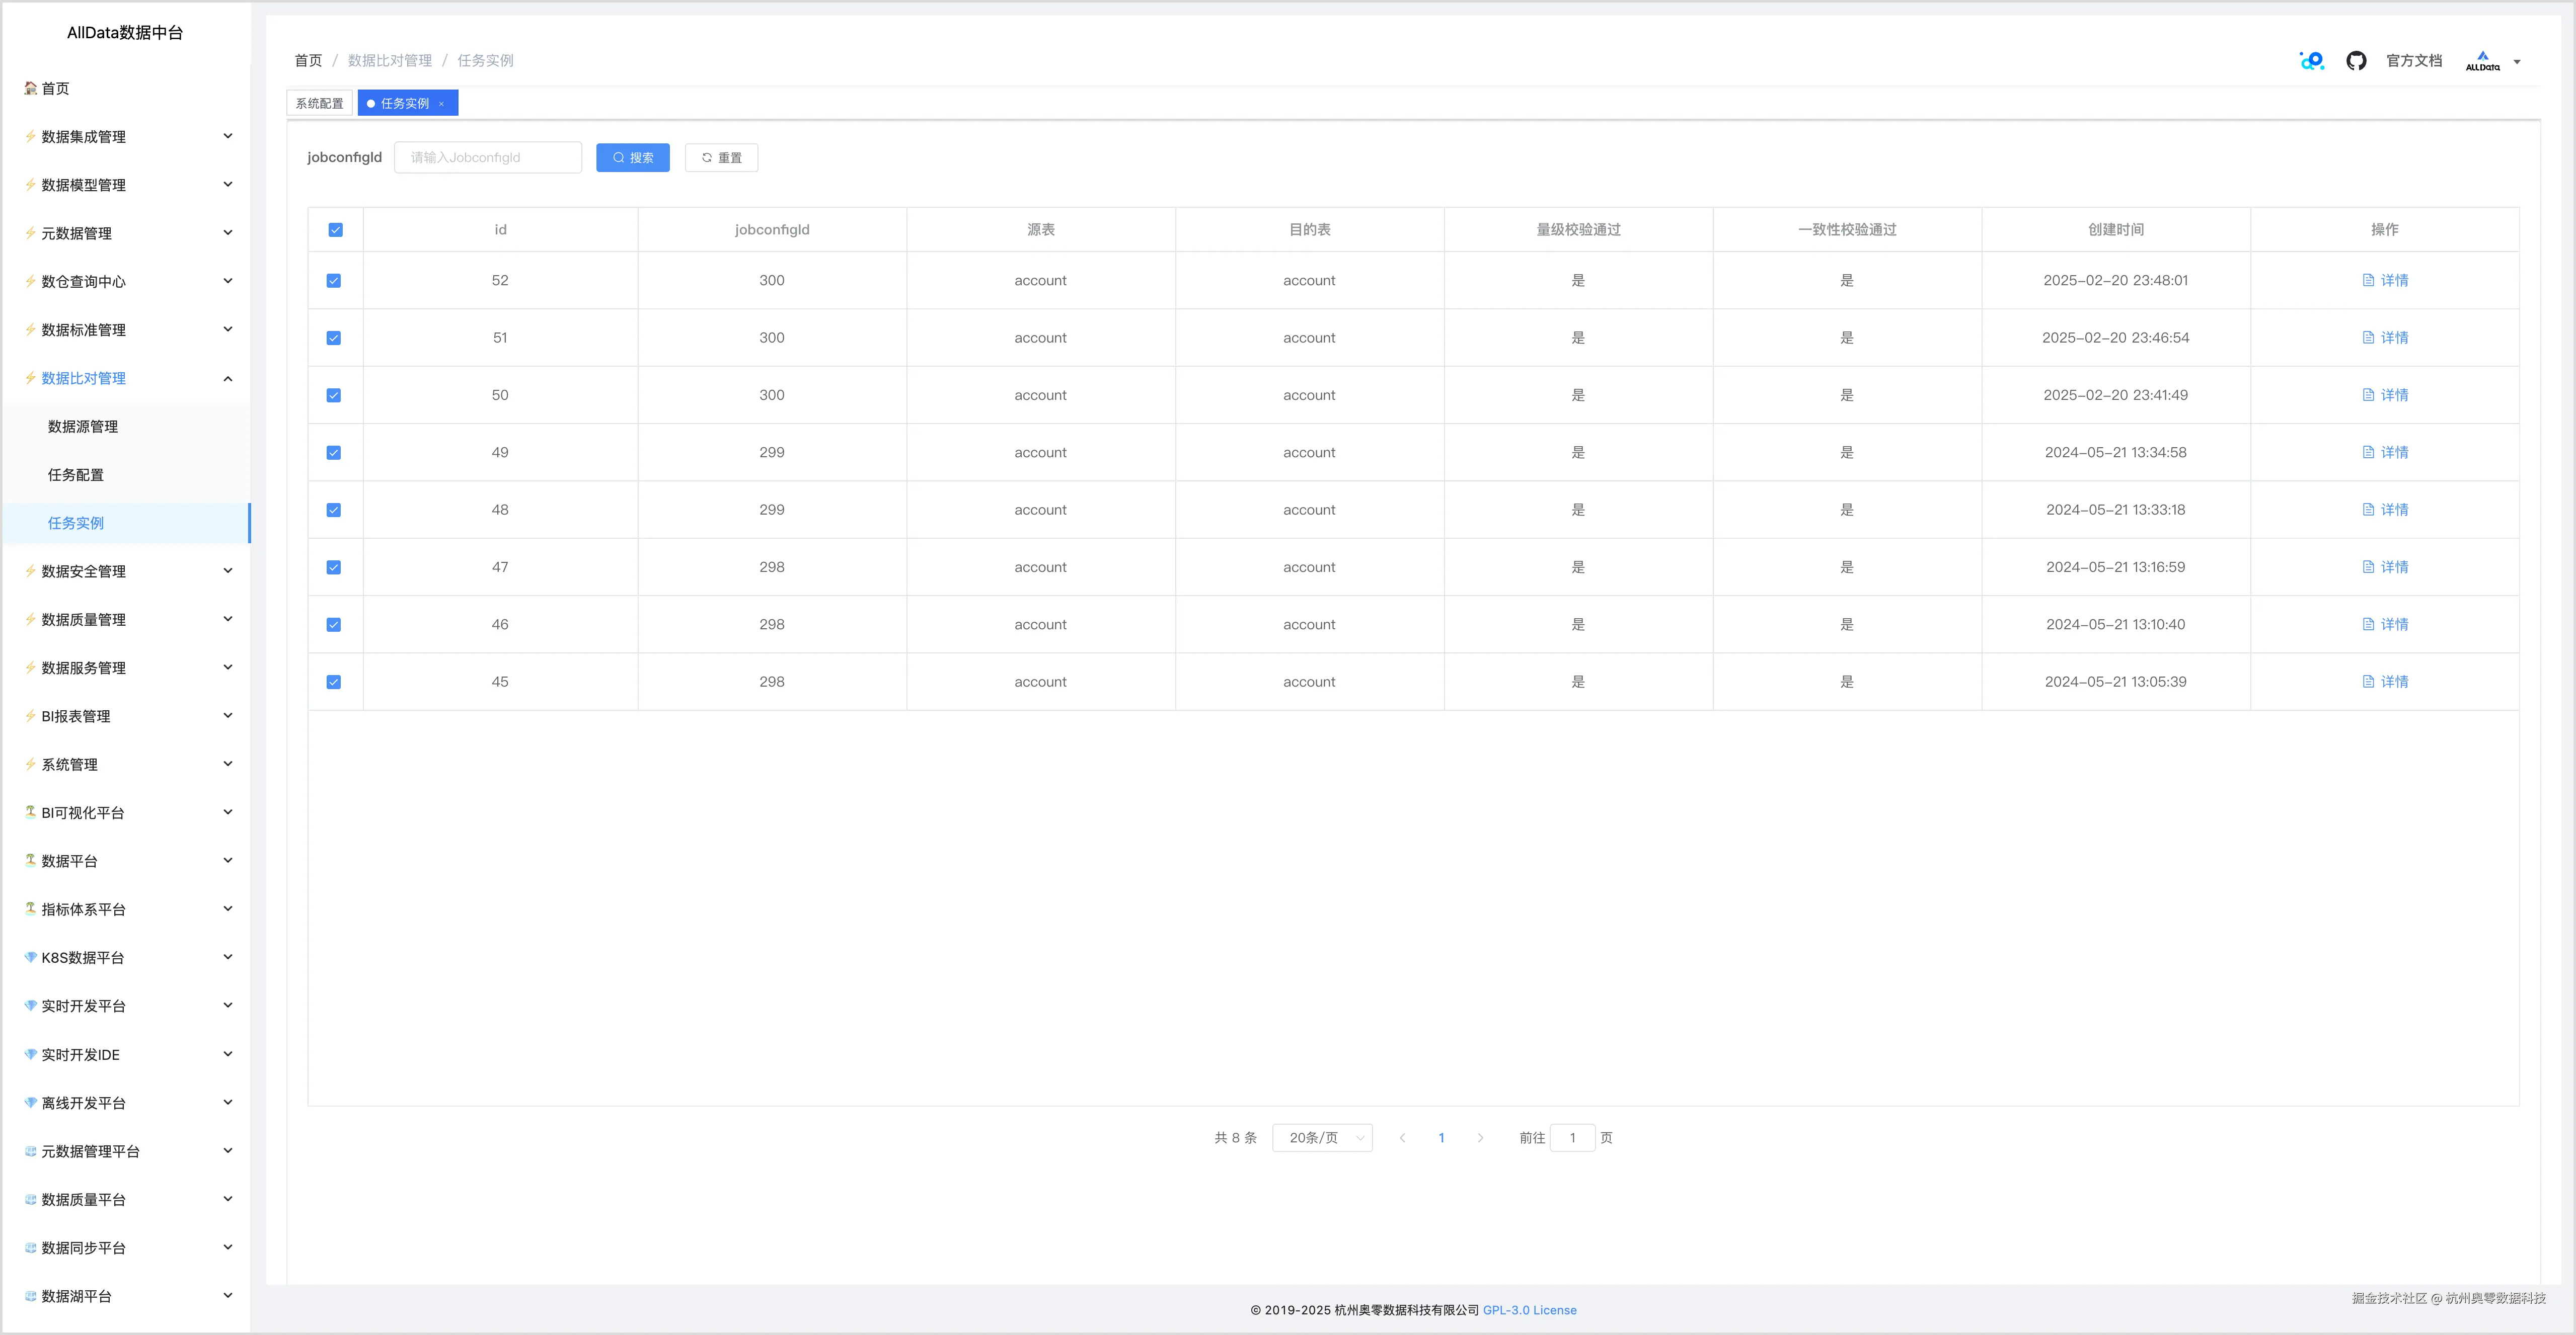Click the blue AllData logo icon in header
The height and width of the screenshot is (1335, 2576).
(2312, 61)
